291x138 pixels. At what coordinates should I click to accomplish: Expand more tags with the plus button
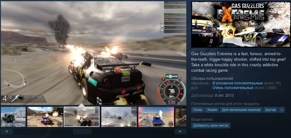(x=281, y=110)
